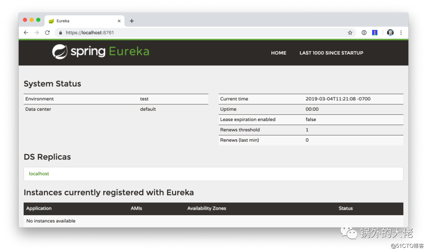The height and width of the screenshot is (252, 427).
Task: Click the 'Uptime' label
Action: click(x=228, y=109)
